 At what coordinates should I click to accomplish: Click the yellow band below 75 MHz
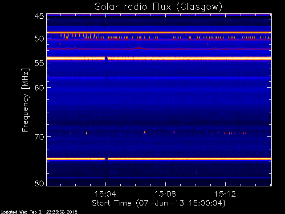tap(159, 159)
